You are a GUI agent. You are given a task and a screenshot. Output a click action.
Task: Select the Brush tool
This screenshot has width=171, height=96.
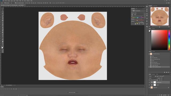3,22
